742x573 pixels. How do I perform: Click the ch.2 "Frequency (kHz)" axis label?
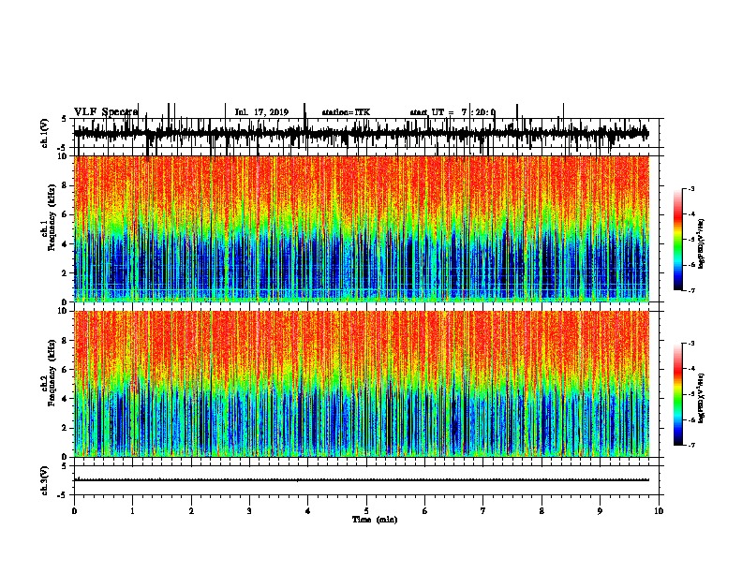coord(51,373)
